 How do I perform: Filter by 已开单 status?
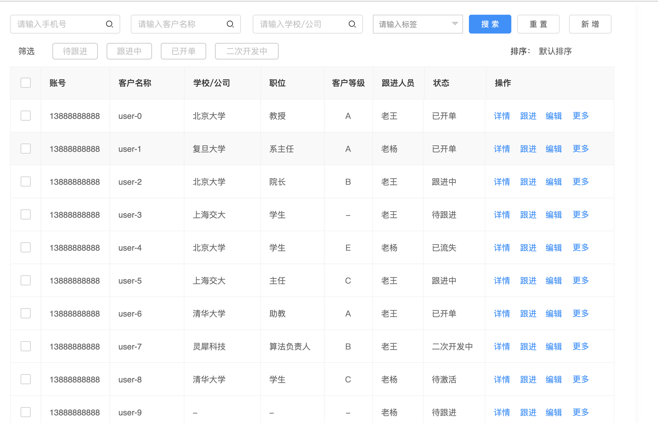coord(183,51)
